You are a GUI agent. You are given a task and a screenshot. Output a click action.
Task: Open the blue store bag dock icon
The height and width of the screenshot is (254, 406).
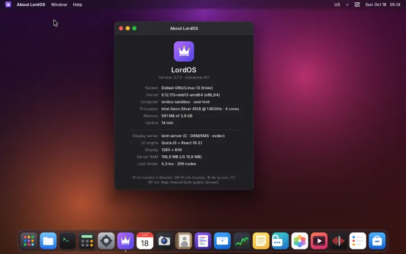pyautogui.click(x=377, y=241)
